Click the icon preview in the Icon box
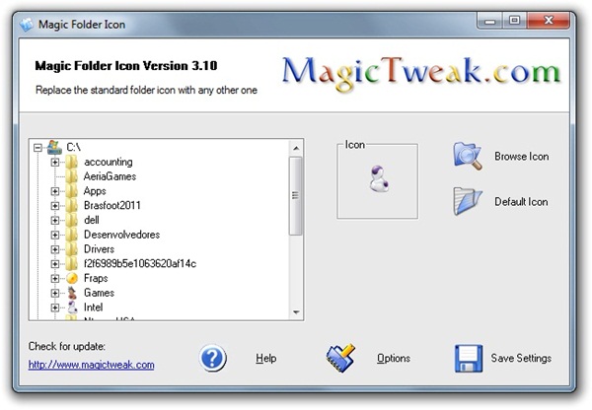The height and width of the screenshot is (410, 592). coord(379,179)
